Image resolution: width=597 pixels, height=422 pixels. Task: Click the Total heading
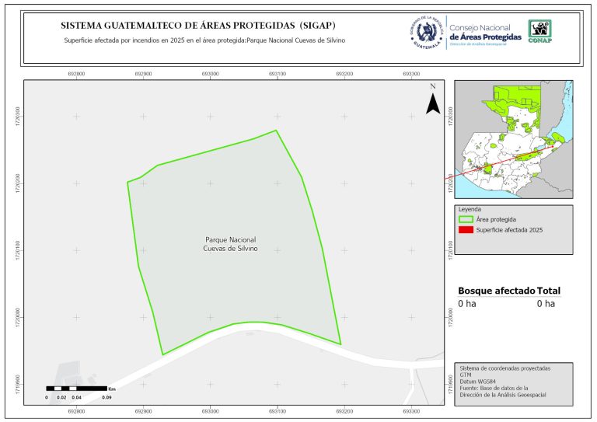(x=548, y=291)
